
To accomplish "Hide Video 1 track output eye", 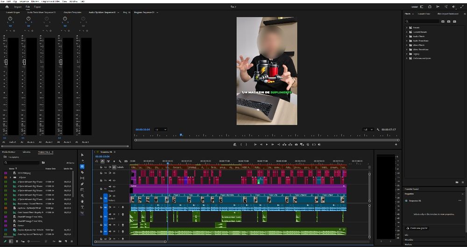I will click(x=114, y=196).
